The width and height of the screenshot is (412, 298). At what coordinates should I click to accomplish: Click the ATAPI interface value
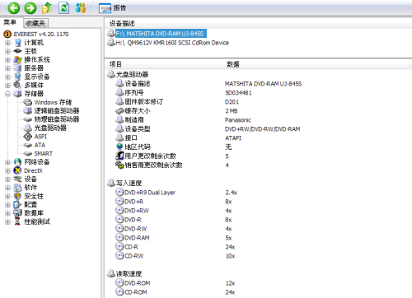tap(233, 138)
